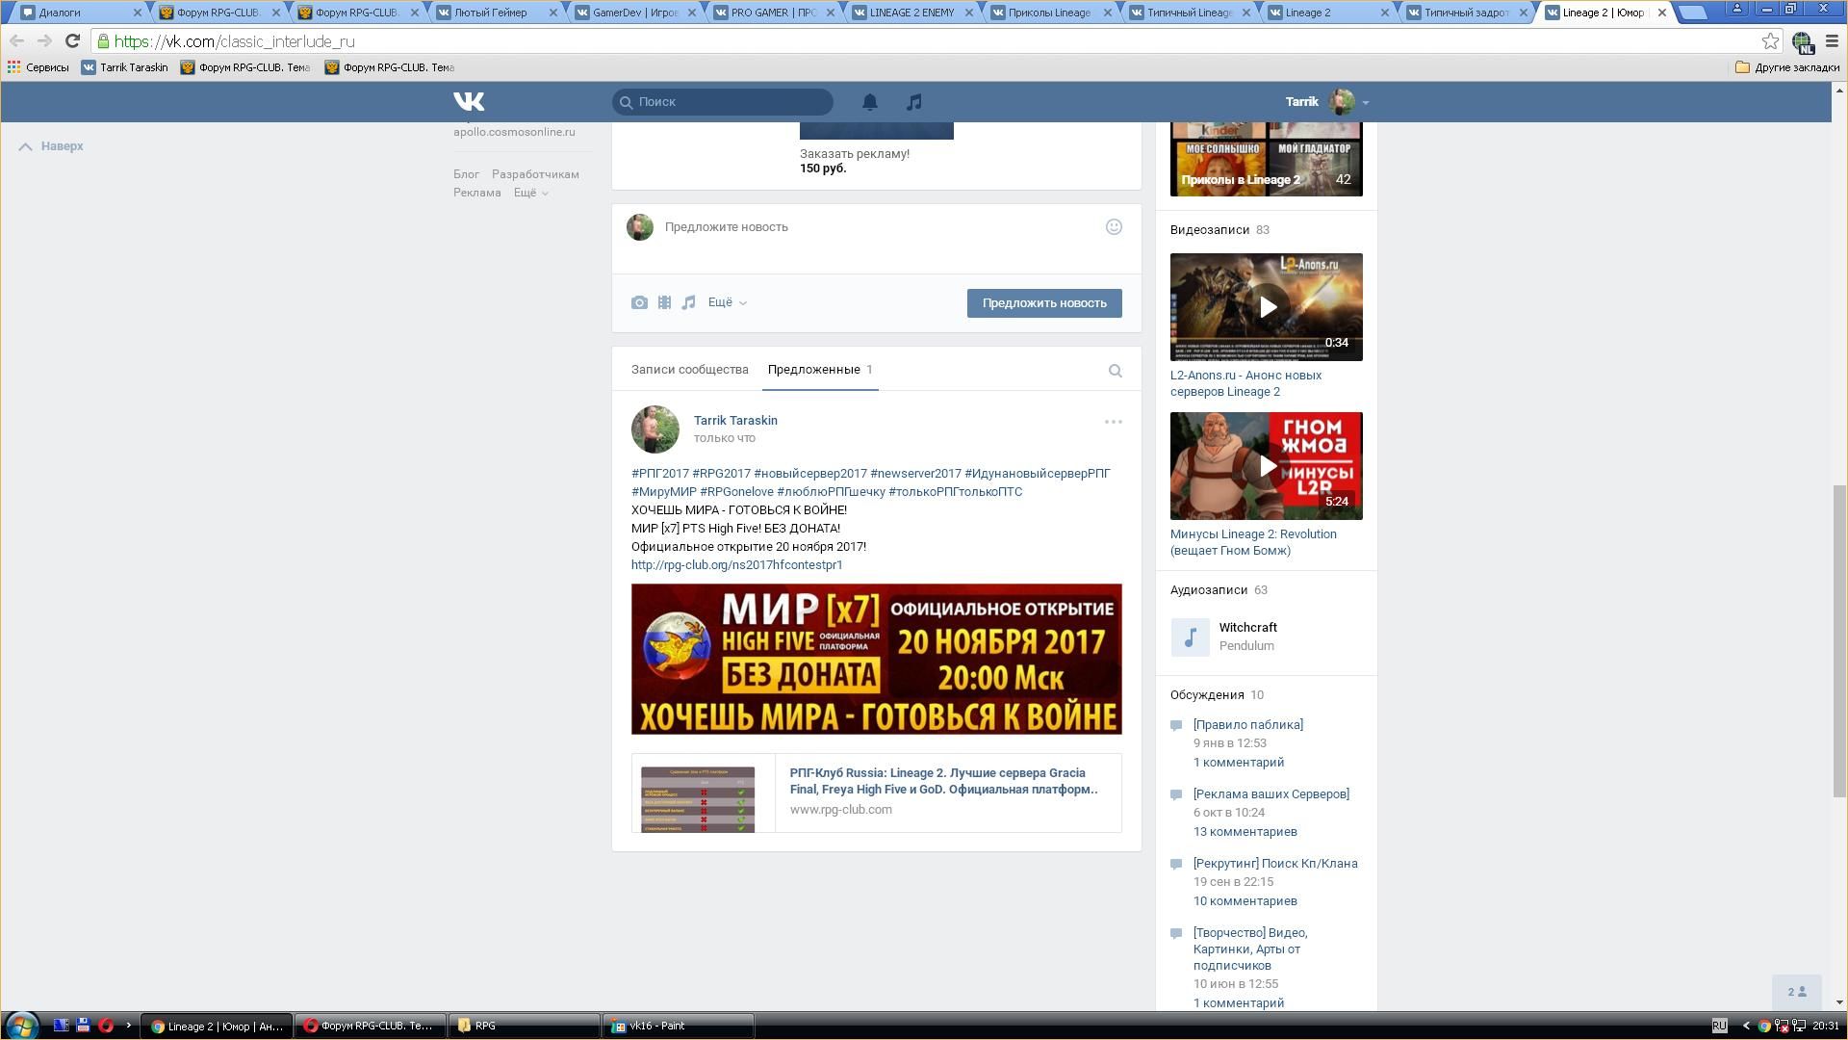This screenshot has width=1848, height=1040.
Task: Open the vk16 - Paint taskbar window
Action: [678, 1026]
